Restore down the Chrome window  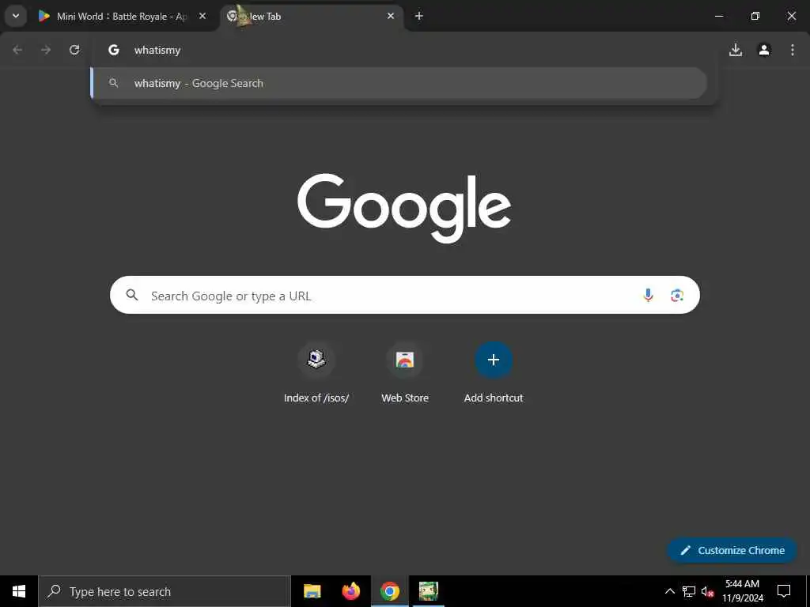(x=755, y=16)
